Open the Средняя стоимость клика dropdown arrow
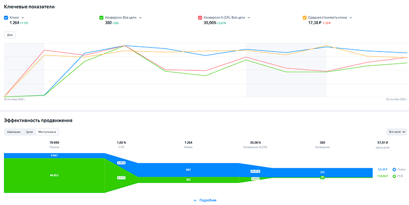Screen dimensions: 409x205 pyautogui.click(x=351, y=18)
